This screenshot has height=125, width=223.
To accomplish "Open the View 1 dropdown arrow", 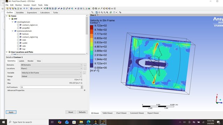I will 98,15.
